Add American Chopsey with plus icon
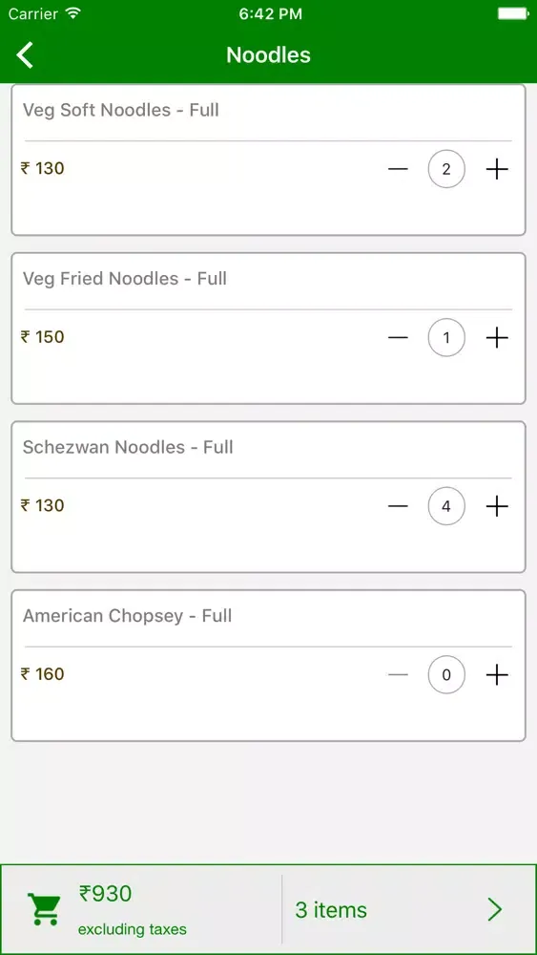This screenshot has height=955, width=537. (497, 674)
